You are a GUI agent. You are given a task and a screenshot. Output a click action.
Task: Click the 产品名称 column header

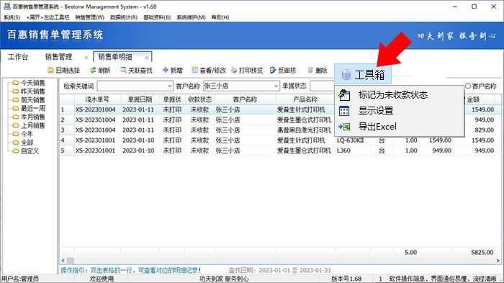point(305,99)
